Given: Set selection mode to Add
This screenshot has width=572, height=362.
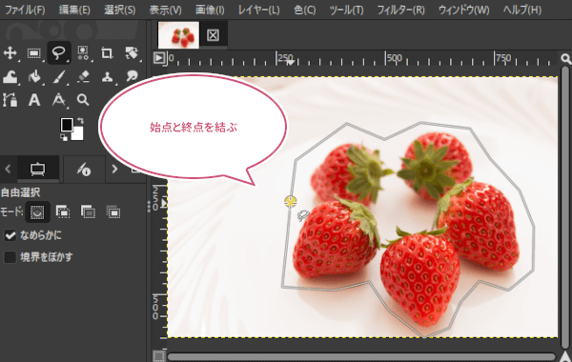Looking at the screenshot, I should pyautogui.click(x=63, y=211).
